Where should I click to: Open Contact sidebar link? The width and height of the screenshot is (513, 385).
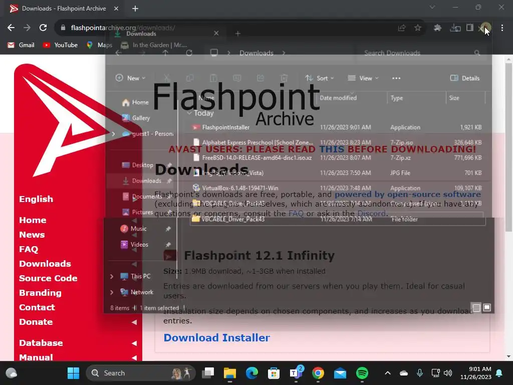tap(37, 307)
